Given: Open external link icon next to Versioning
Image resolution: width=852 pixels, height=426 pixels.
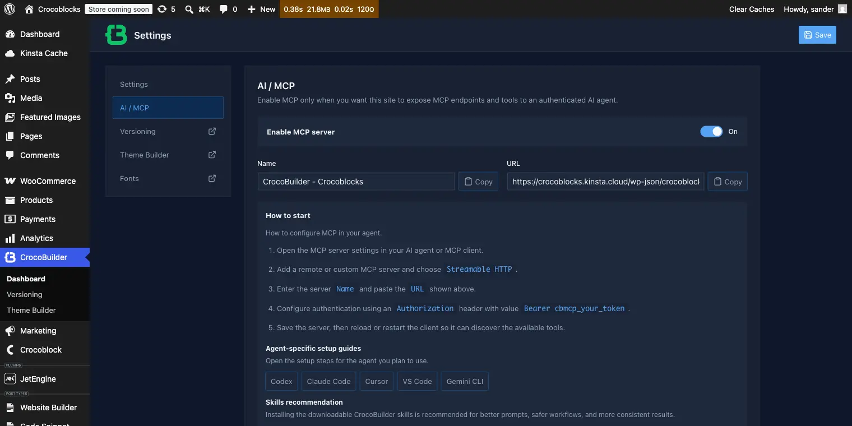Looking at the screenshot, I should coord(212,131).
